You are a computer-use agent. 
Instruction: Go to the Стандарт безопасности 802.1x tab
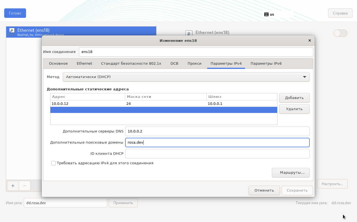[131, 64]
